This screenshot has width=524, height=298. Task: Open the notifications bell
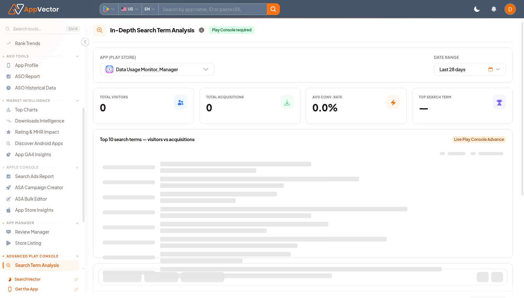coord(494,9)
